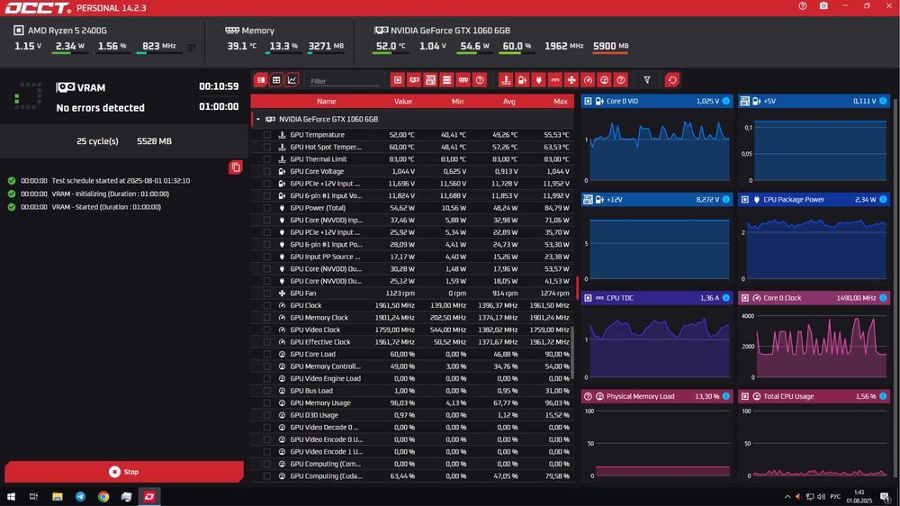This screenshot has height=506, width=900.
Task: Check the GPU Core Load checkbox
Action: 267,355
